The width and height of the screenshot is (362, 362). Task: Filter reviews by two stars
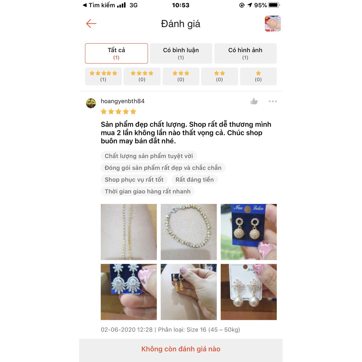point(220,76)
